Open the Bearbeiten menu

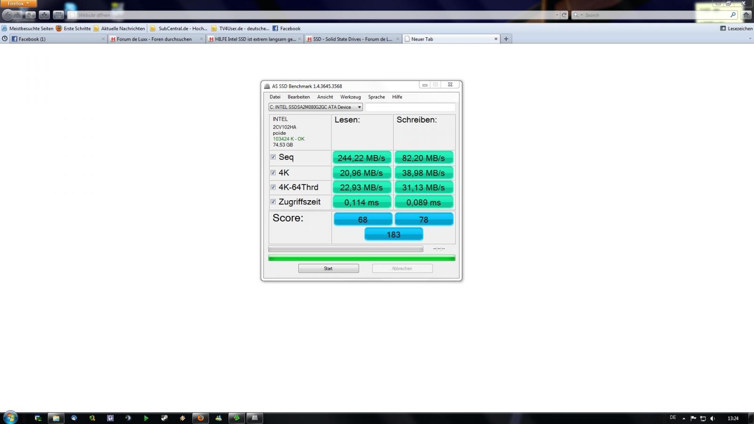coord(299,97)
